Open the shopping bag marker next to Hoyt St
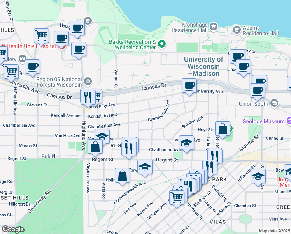This screenshot has height=234, width=291. pos(223,129)
